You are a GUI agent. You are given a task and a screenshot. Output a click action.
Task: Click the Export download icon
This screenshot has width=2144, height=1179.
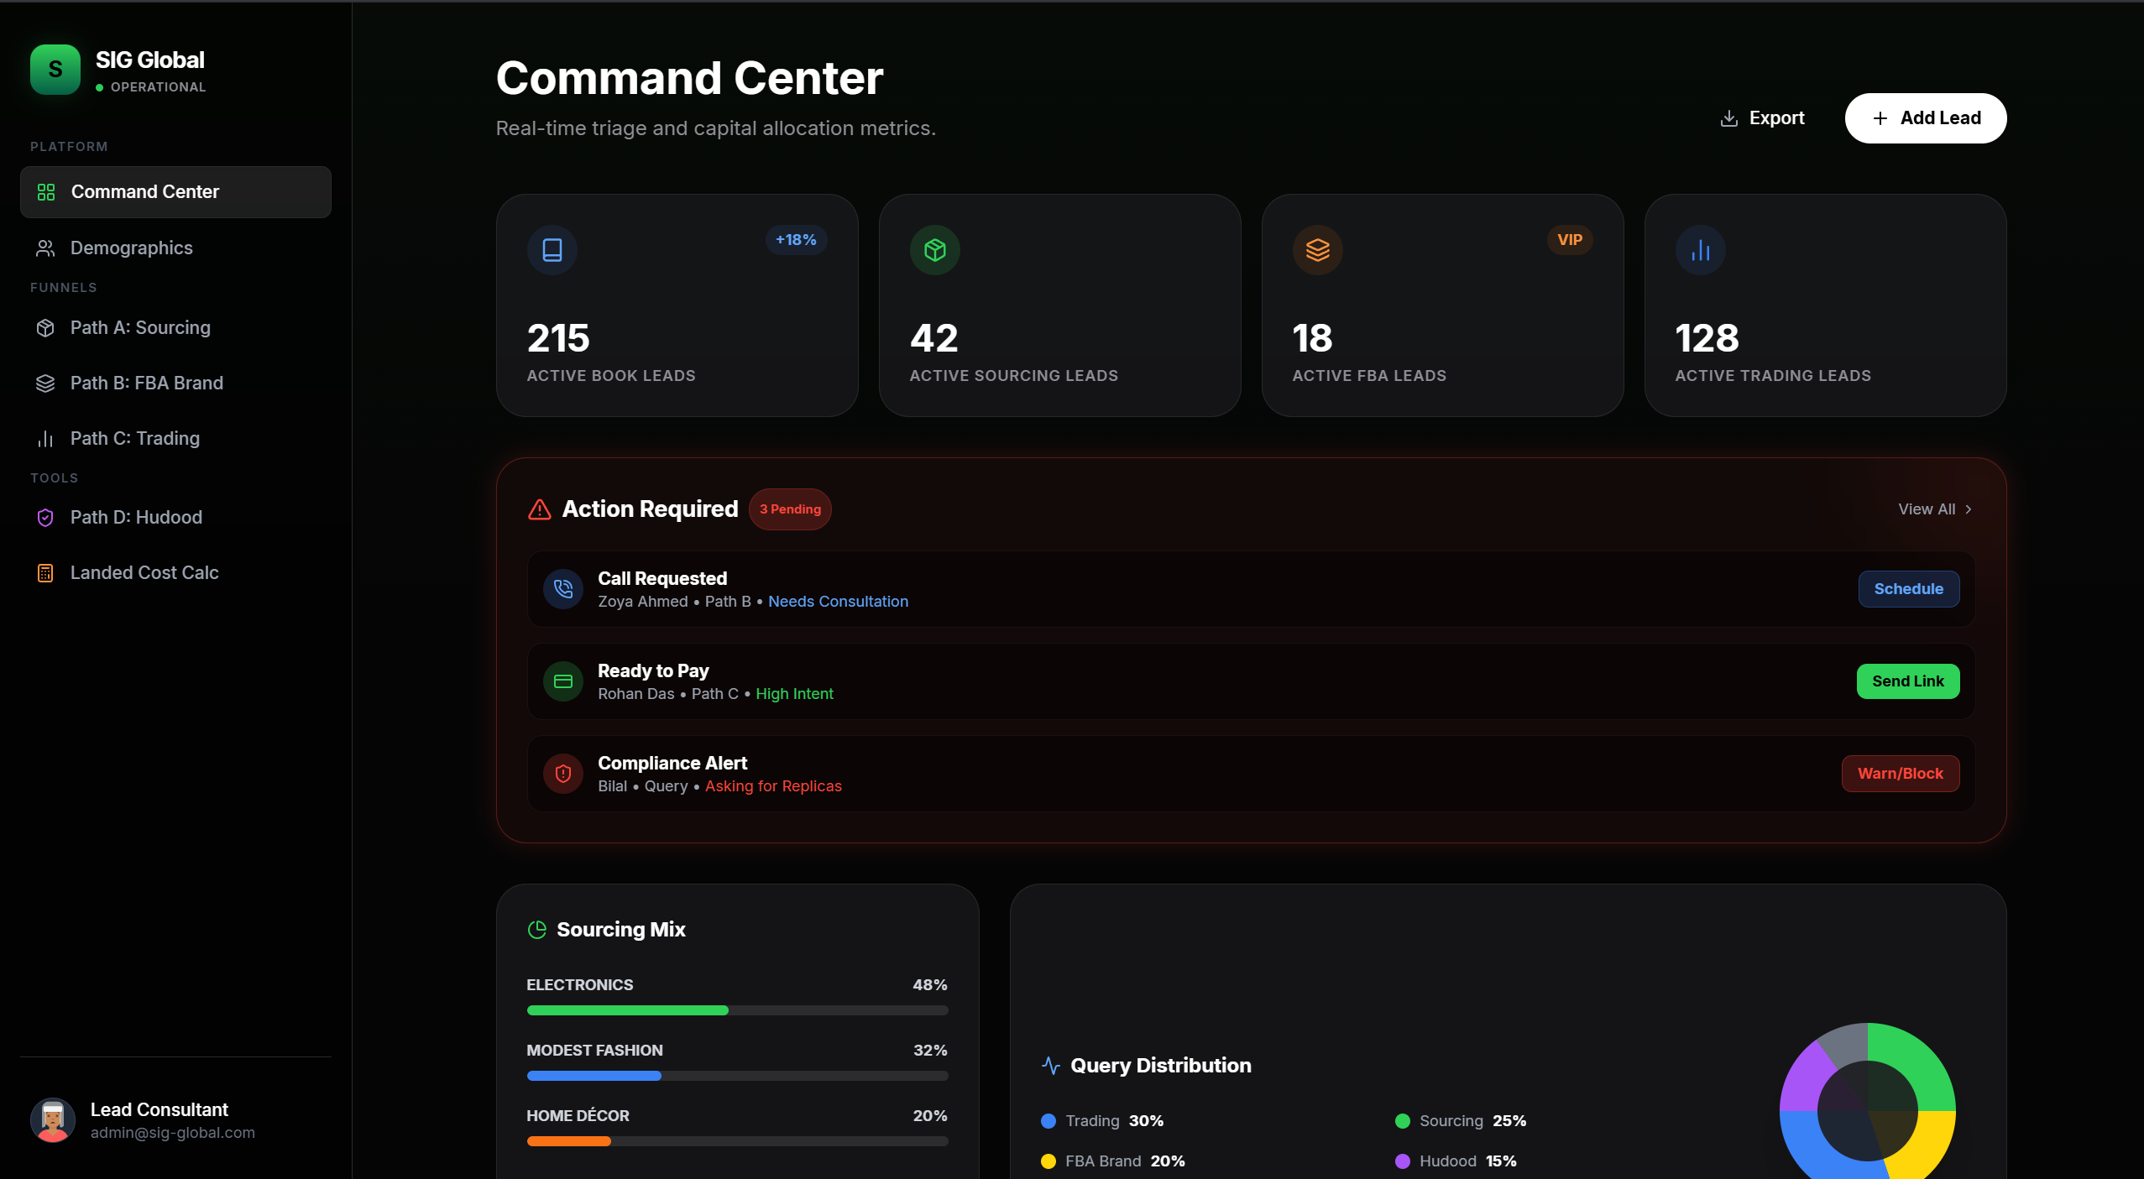coord(1730,117)
